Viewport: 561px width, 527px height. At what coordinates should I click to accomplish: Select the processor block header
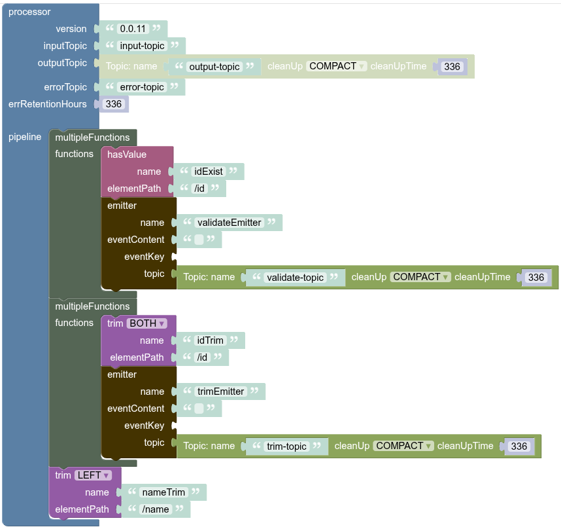click(x=29, y=12)
